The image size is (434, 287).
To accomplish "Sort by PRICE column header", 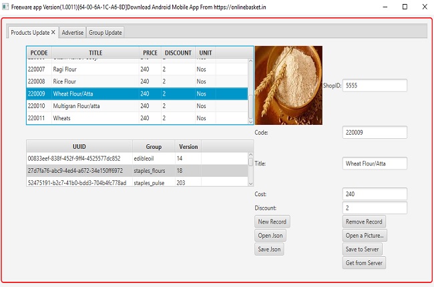I will pos(150,53).
